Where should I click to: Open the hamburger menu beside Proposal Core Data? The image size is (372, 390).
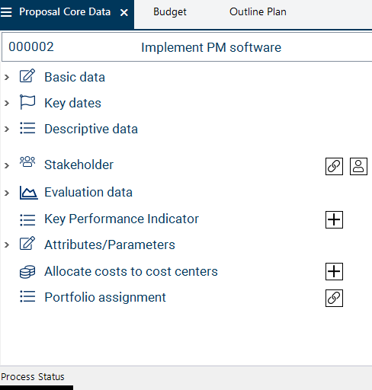click(x=6, y=12)
